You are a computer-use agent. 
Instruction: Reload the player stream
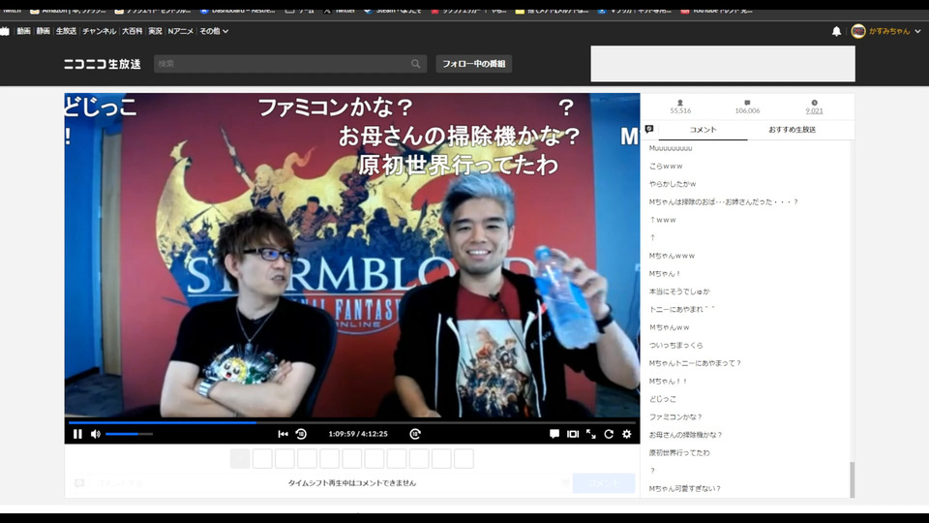pyautogui.click(x=609, y=434)
